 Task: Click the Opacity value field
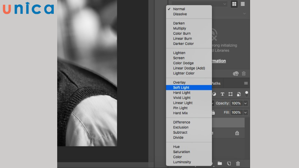coord(236,103)
